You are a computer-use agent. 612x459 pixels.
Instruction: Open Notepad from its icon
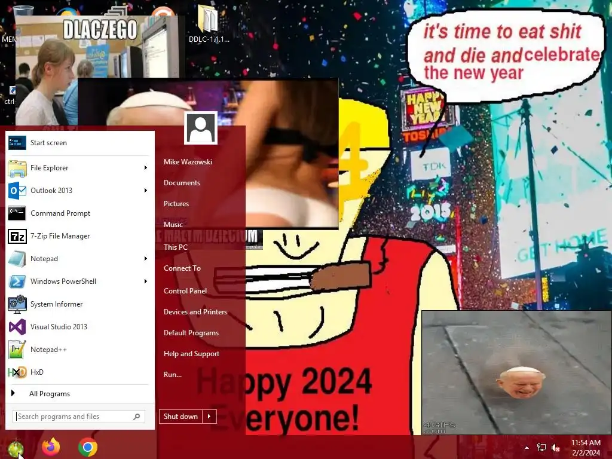click(x=17, y=259)
